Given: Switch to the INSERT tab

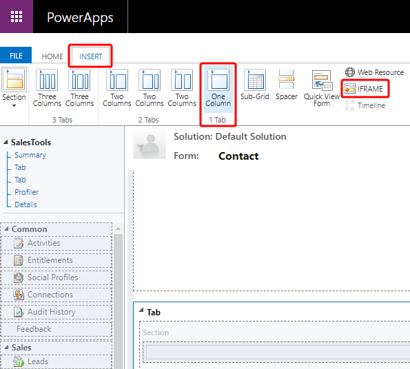Looking at the screenshot, I should (x=91, y=56).
